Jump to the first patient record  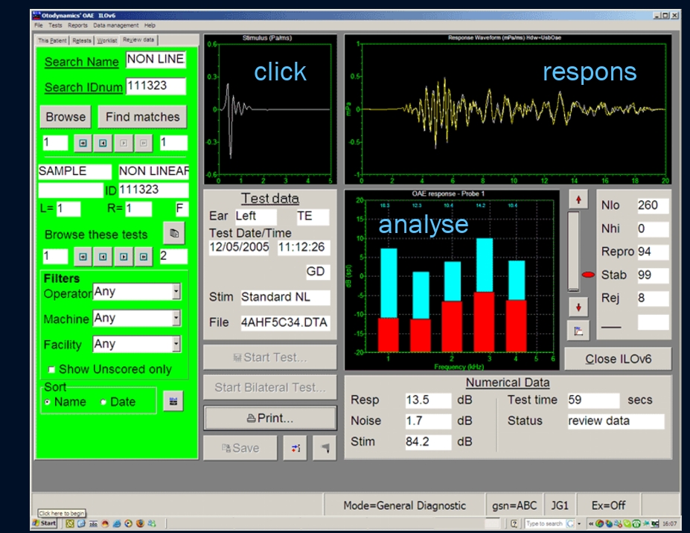tap(83, 143)
